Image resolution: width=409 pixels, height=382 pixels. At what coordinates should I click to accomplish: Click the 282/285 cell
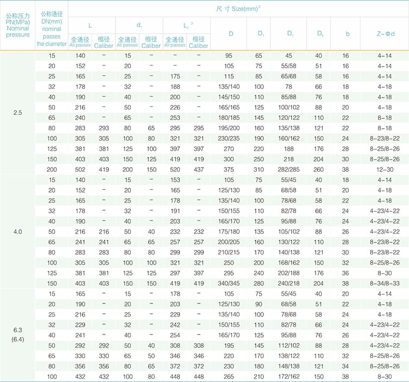(x=288, y=170)
